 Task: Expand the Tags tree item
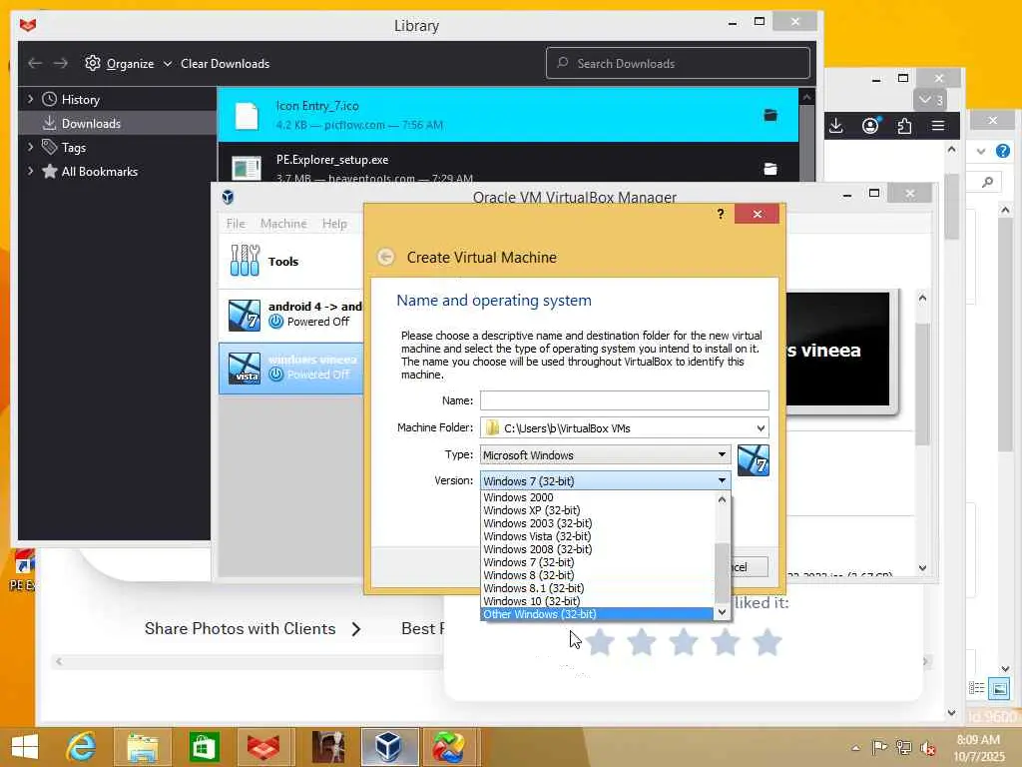point(30,148)
